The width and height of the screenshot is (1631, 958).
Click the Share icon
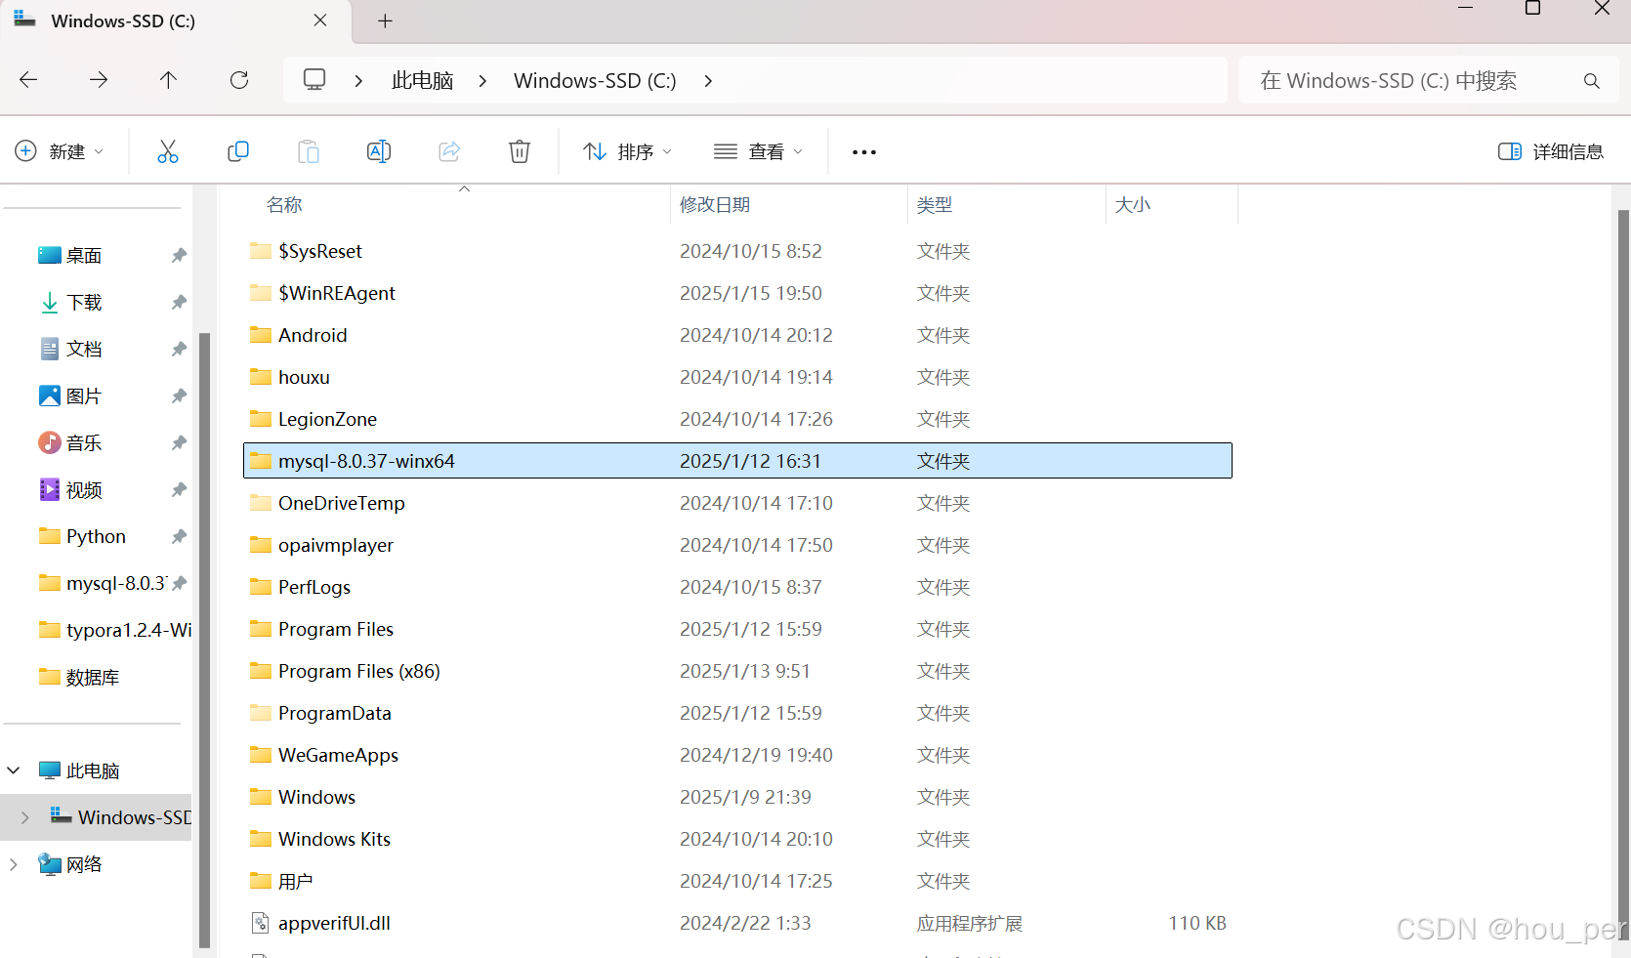(x=448, y=151)
